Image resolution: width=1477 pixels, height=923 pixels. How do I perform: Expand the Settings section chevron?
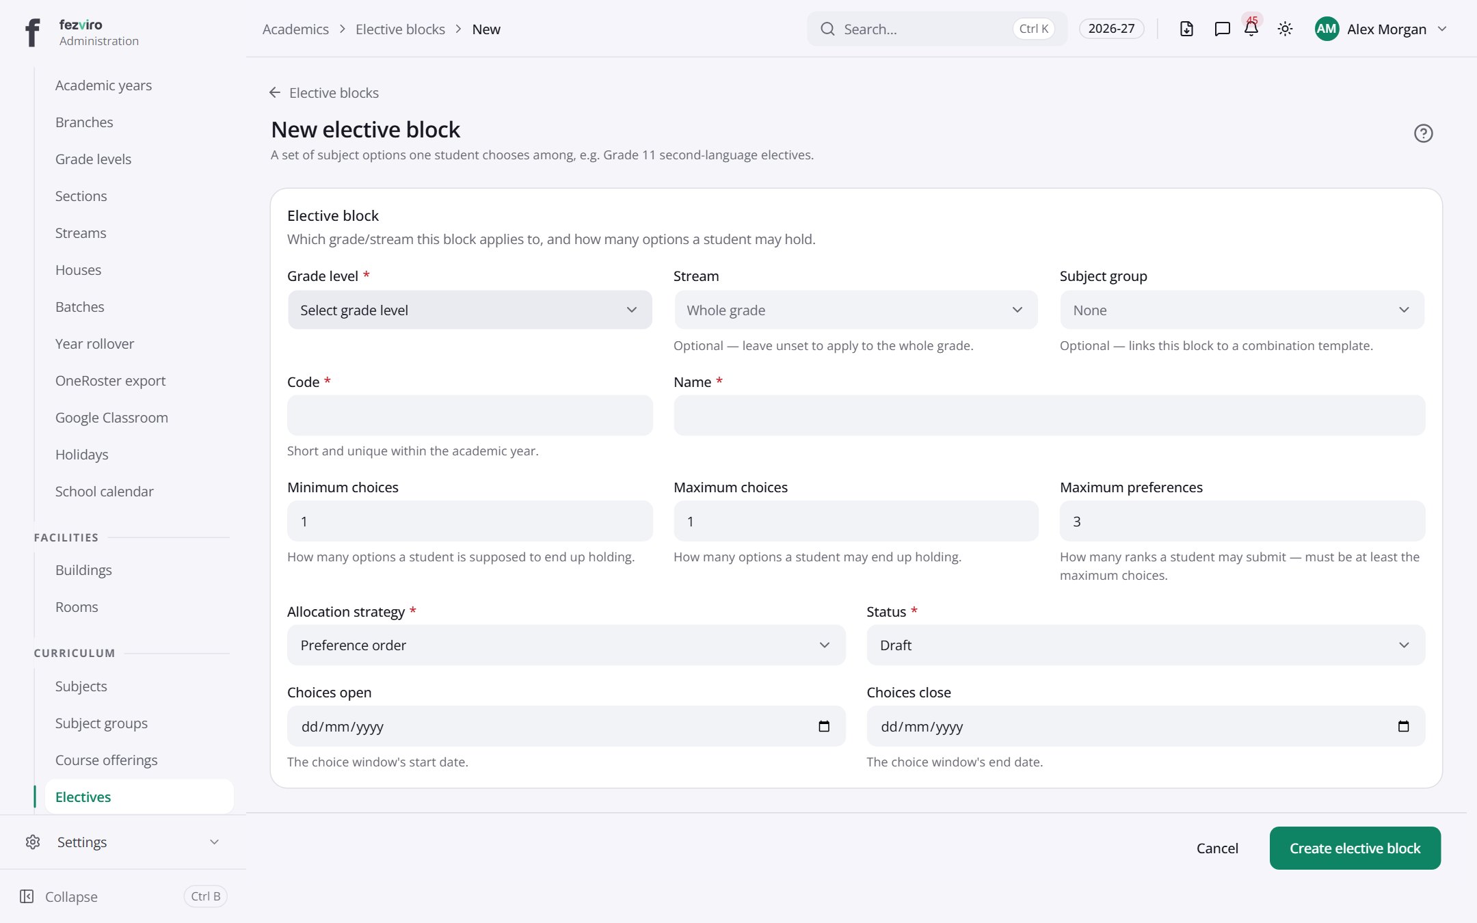point(215,842)
